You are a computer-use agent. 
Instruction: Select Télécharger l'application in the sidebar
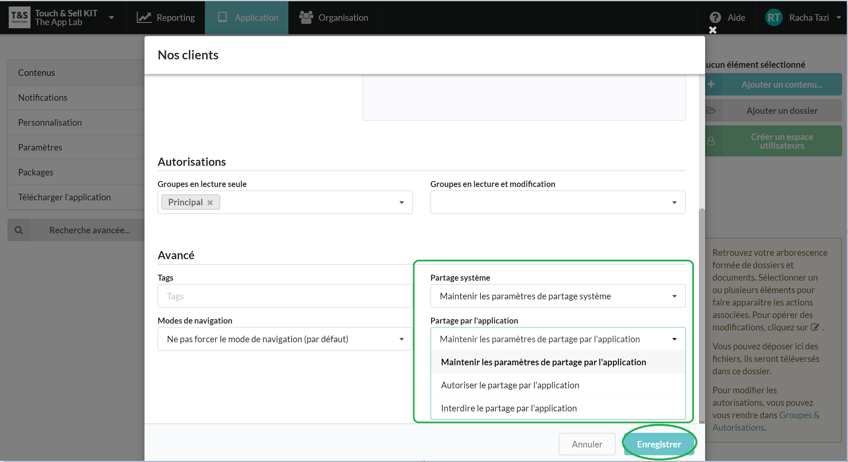[x=76, y=197]
